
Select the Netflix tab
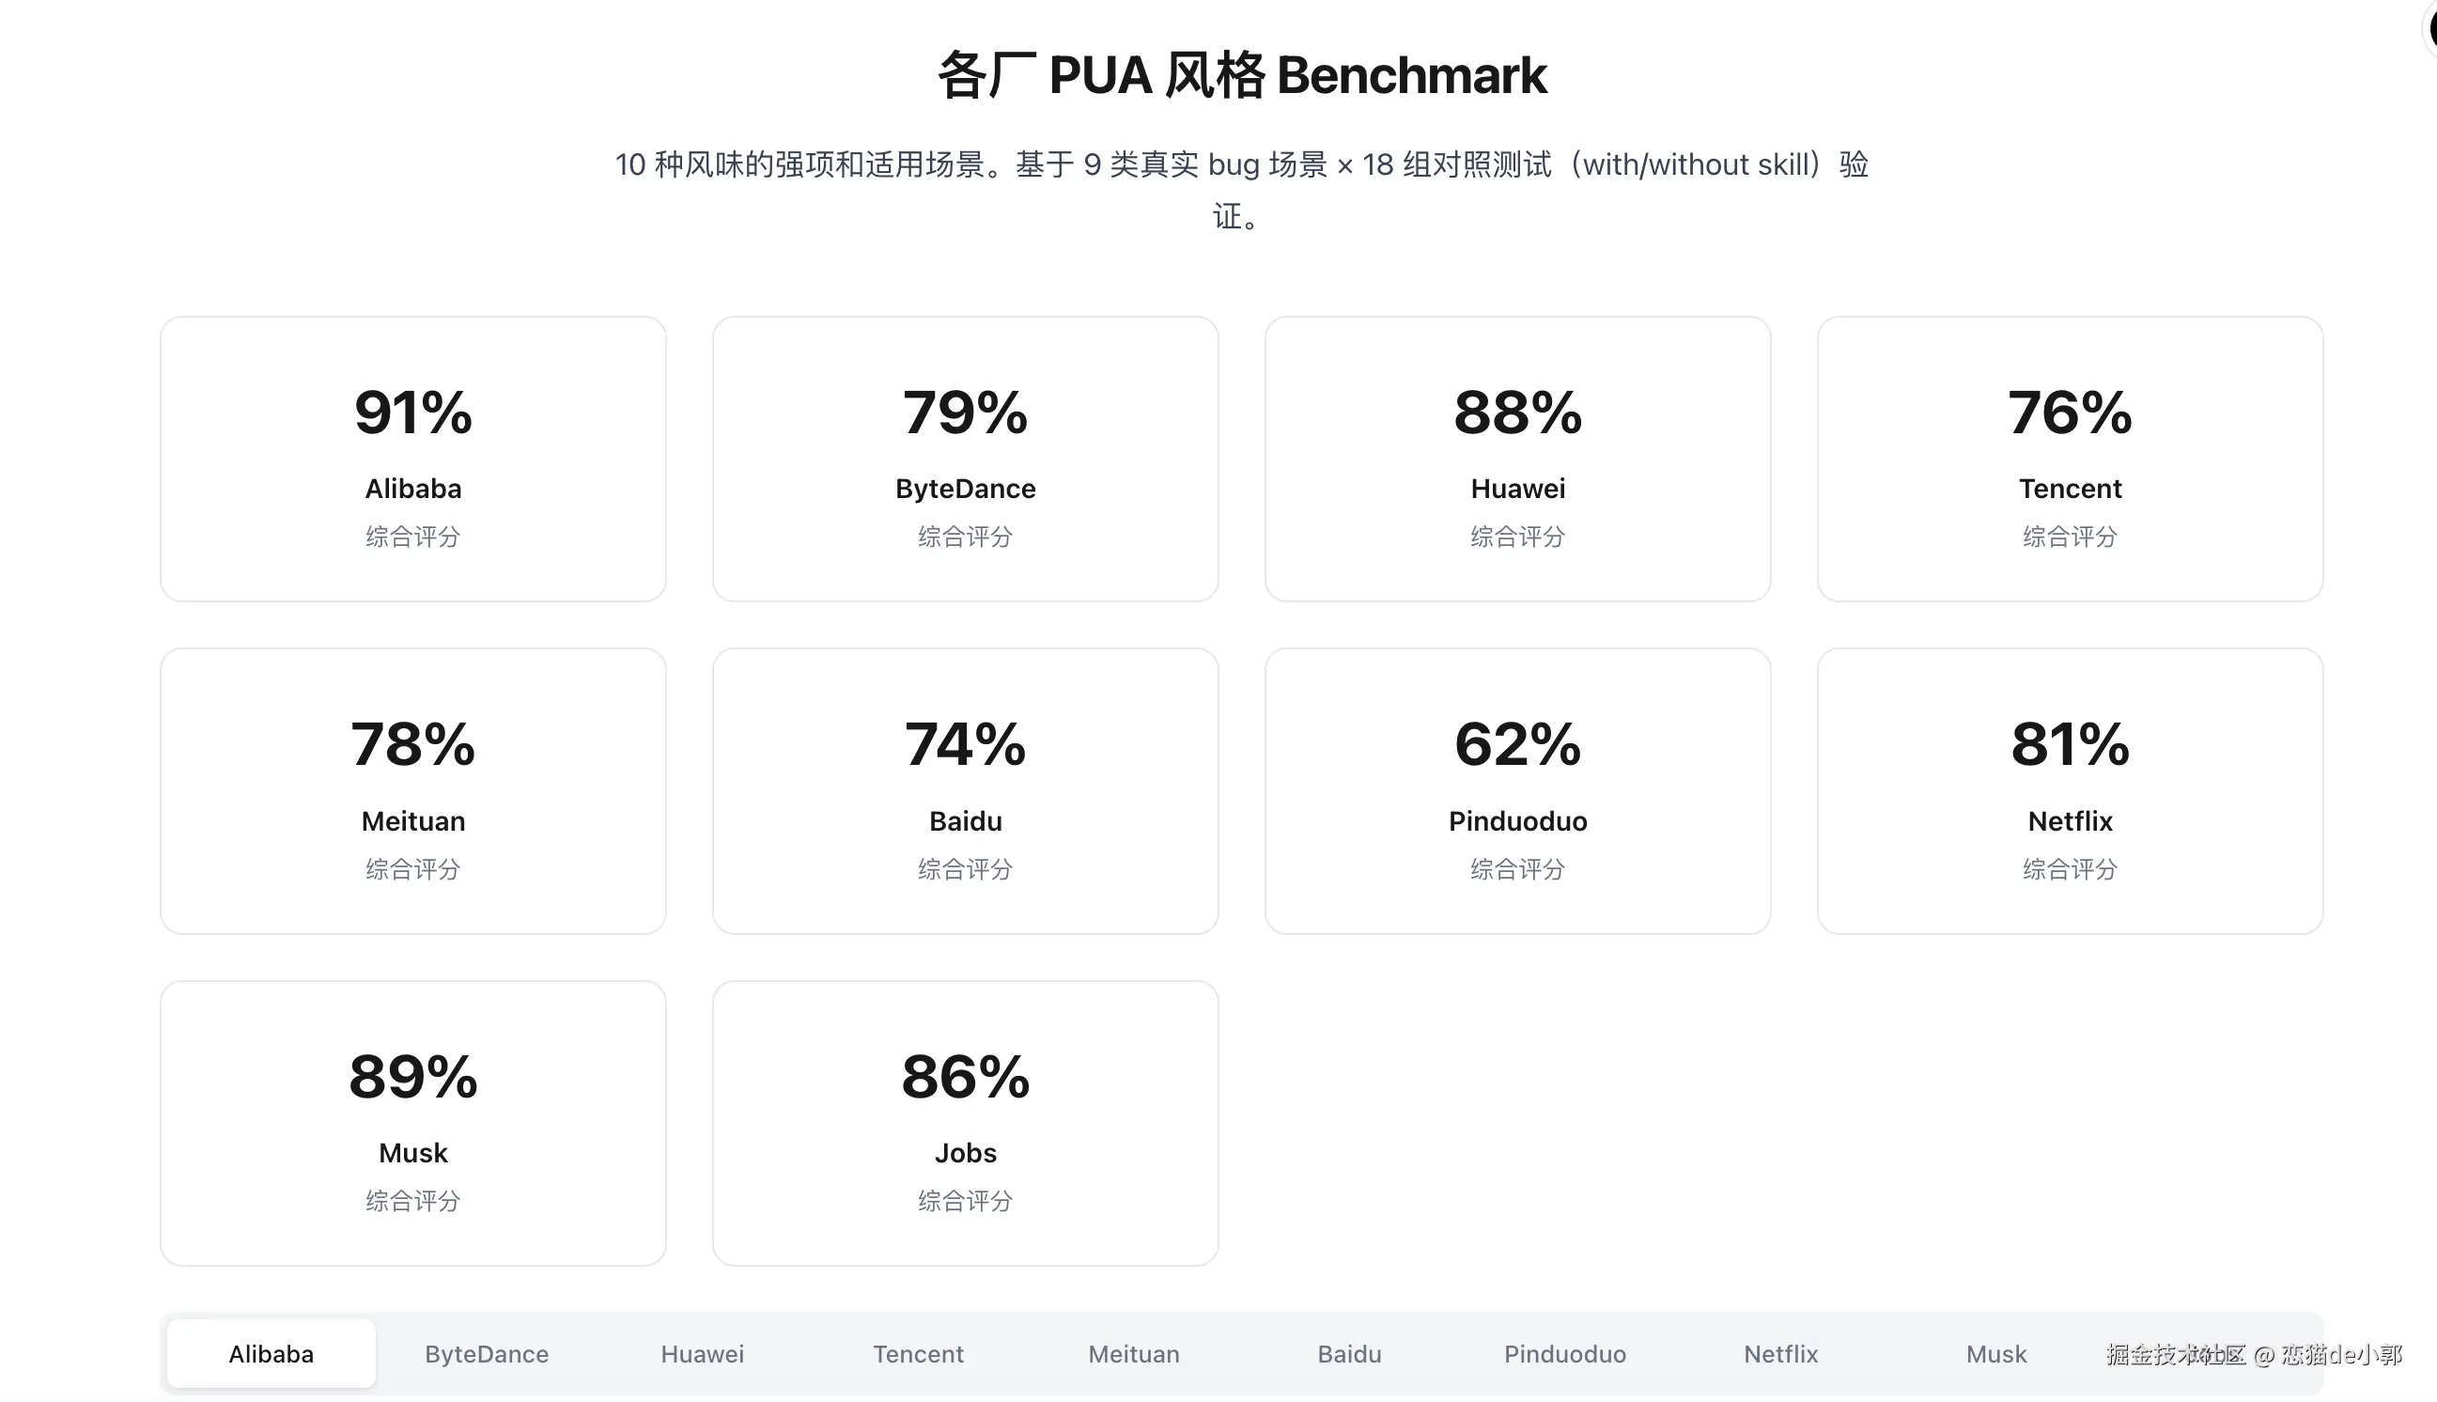click(x=1779, y=1354)
